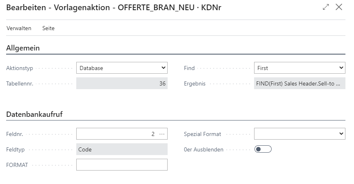Viewport: 354px width, 184px height.
Task: Click the Aktionstyp field label
Action: tap(20, 68)
